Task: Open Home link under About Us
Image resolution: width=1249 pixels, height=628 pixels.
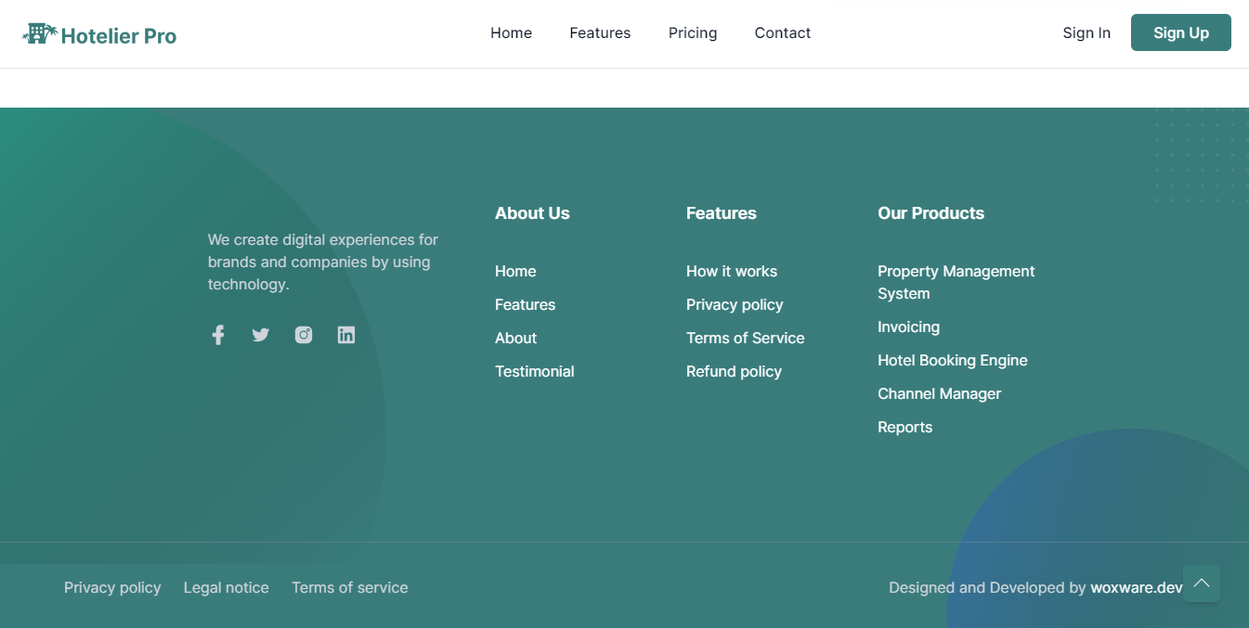Action: (515, 271)
